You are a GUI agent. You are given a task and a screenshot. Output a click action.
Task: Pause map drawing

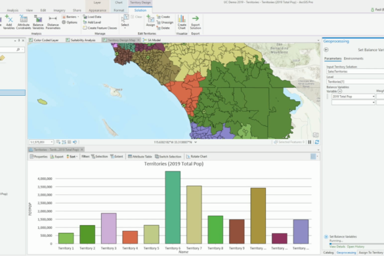click(x=310, y=142)
